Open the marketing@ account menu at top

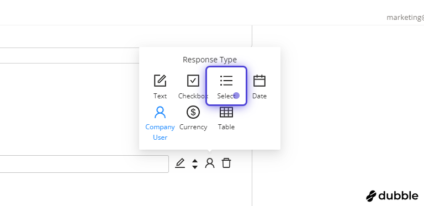pyautogui.click(x=405, y=18)
